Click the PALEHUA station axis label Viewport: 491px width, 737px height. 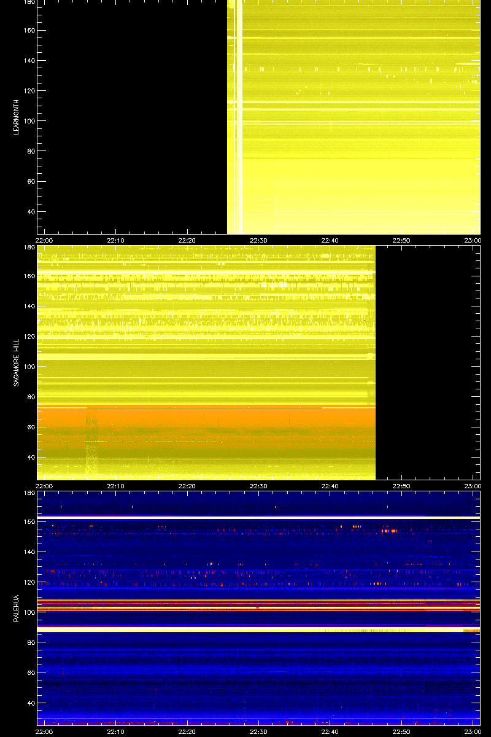tap(17, 608)
